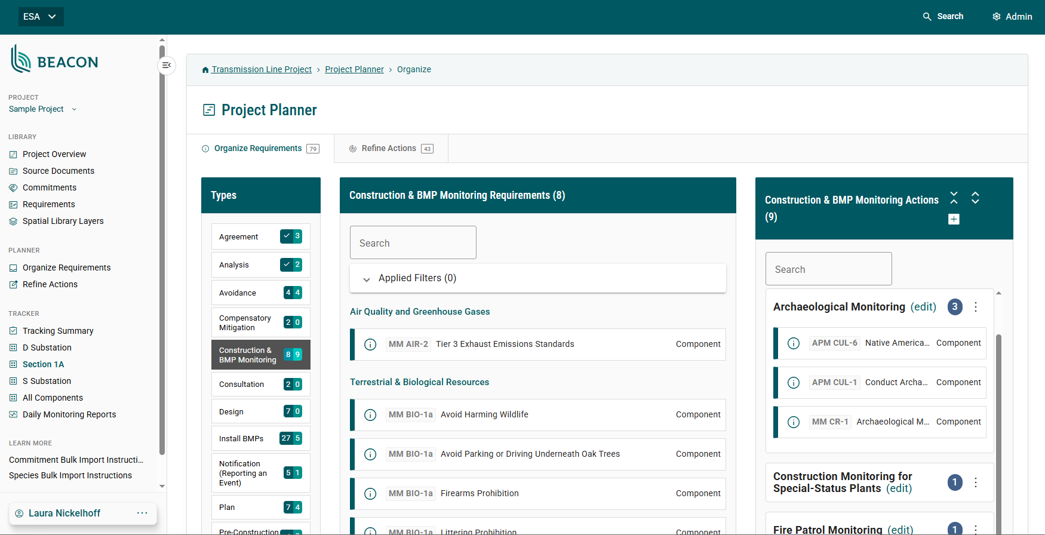Click the Transmission Line Project breadcrumb link

pyautogui.click(x=261, y=70)
